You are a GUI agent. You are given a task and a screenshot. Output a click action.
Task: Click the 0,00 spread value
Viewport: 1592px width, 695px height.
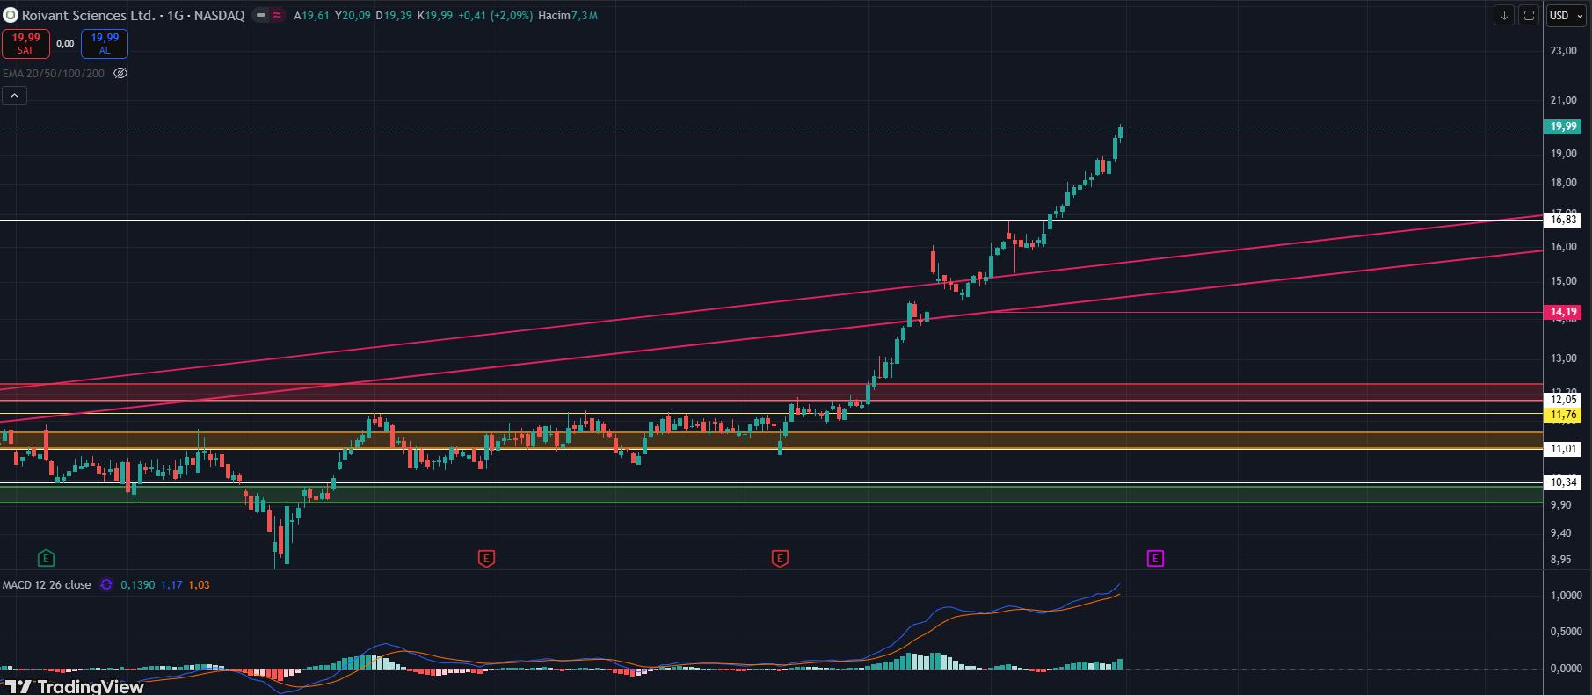(65, 43)
